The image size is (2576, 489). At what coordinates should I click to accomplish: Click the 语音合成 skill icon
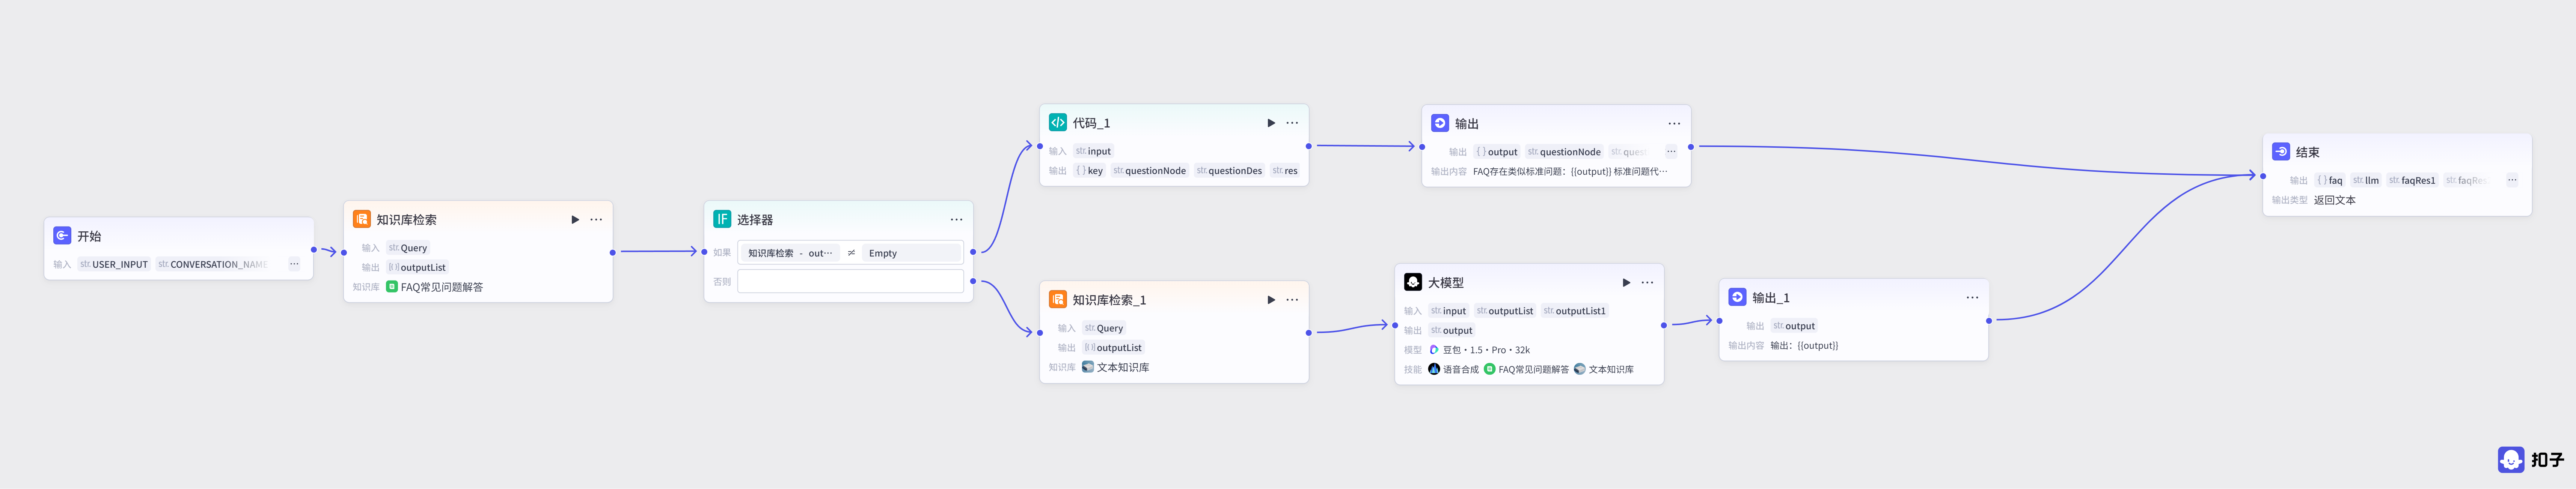[1434, 369]
